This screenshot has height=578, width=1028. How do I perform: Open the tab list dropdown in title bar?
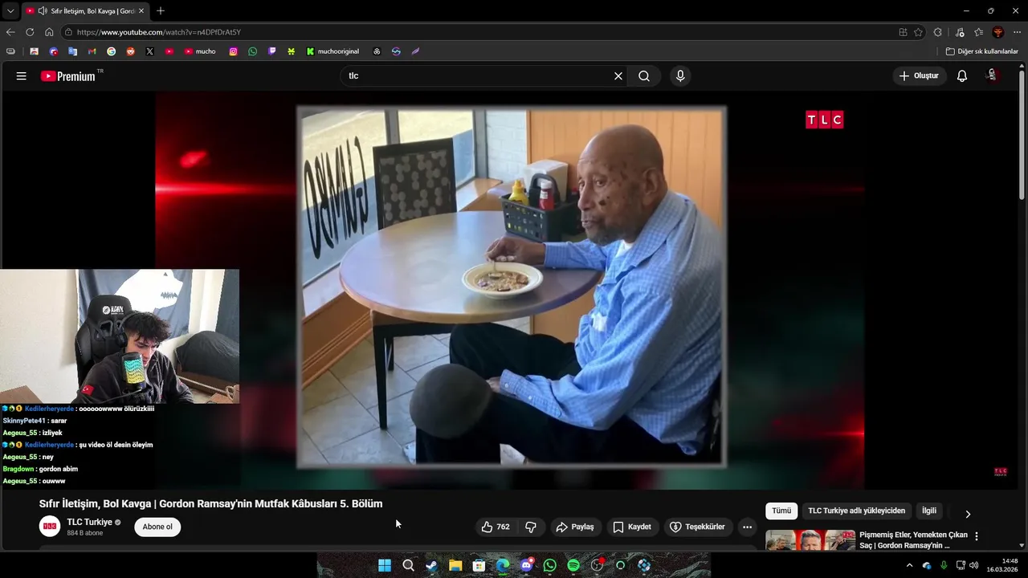click(x=10, y=10)
